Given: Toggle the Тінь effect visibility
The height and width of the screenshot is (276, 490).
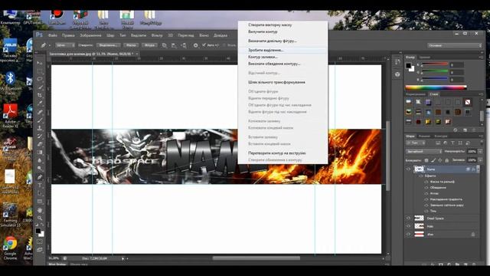Looking at the screenshot, I should [x=426, y=211].
